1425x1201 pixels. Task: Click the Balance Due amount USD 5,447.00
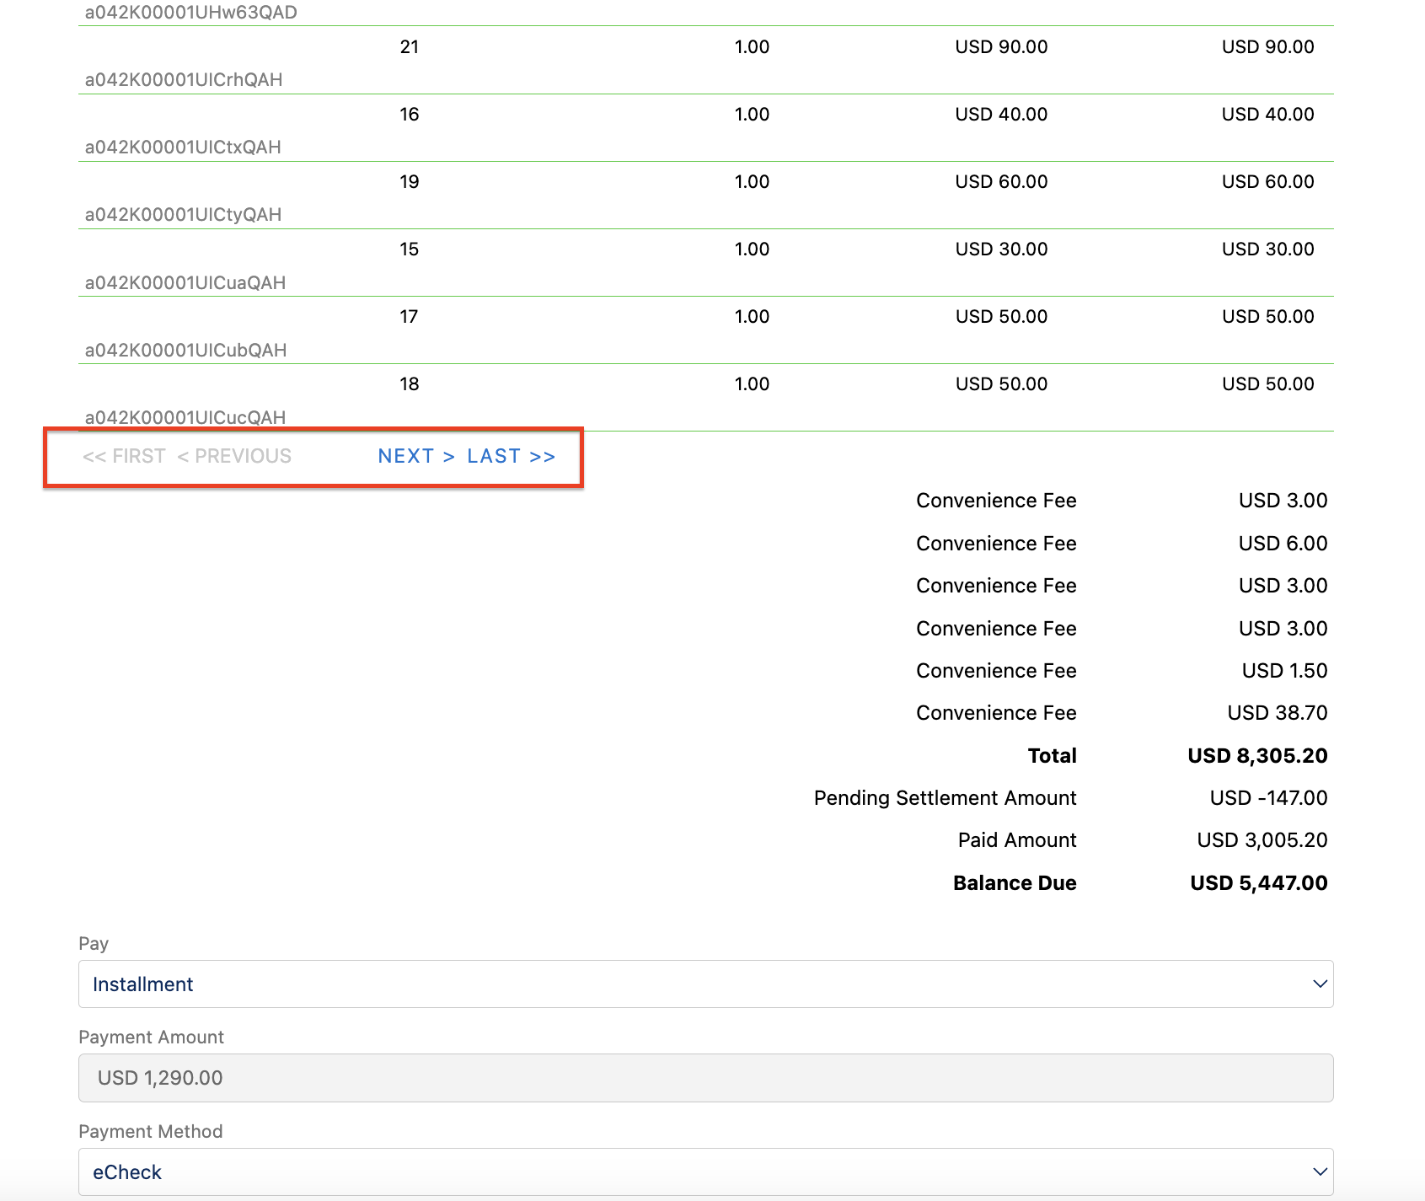pos(1258,882)
